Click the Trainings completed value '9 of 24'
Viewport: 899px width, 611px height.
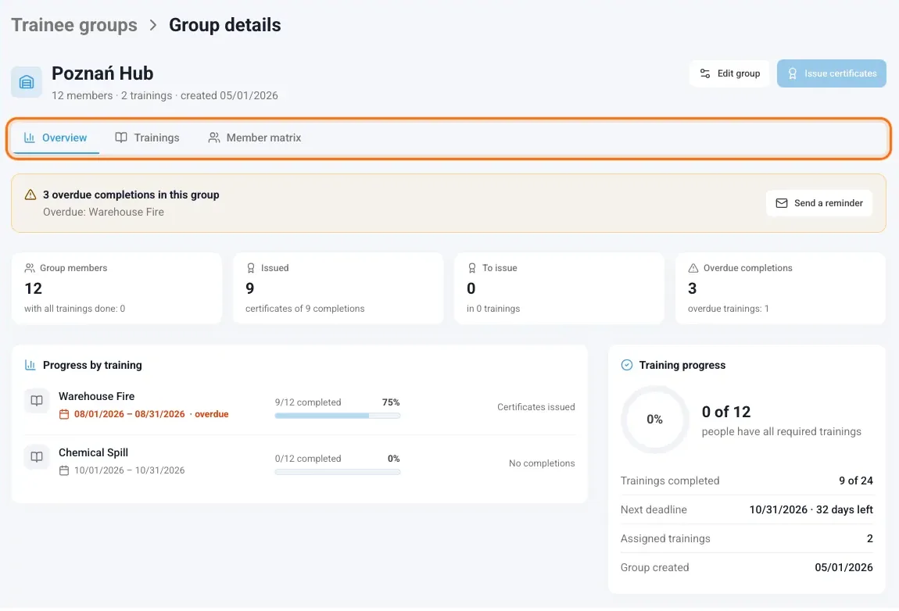pyautogui.click(x=856, y=481)
